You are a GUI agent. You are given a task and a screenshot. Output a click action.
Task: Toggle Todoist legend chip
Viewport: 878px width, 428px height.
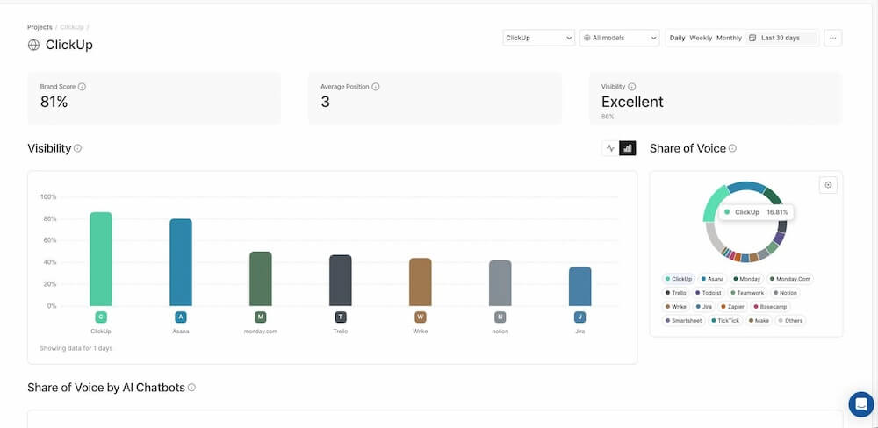(x=709, y=293)
